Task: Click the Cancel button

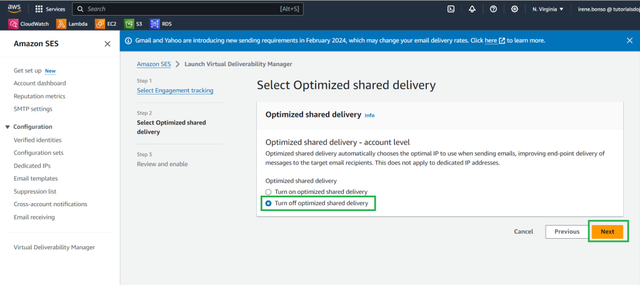Action: pos(523,231)
